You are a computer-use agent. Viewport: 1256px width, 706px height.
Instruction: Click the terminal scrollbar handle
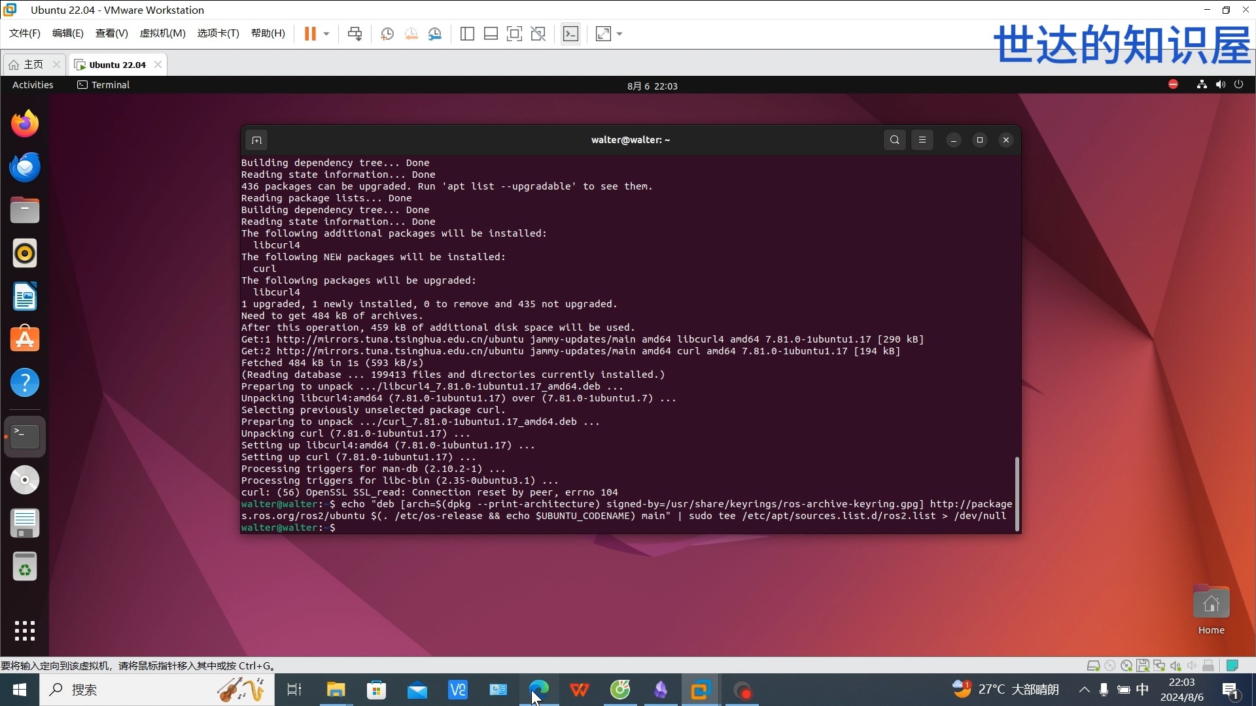[x=1017, y=494]
